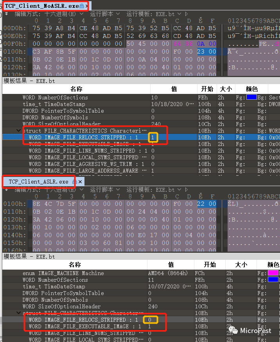Screen dimensions: 280x342
Task: Sort by 名称 column in NoASLR template results
Action: pos(76,89)
